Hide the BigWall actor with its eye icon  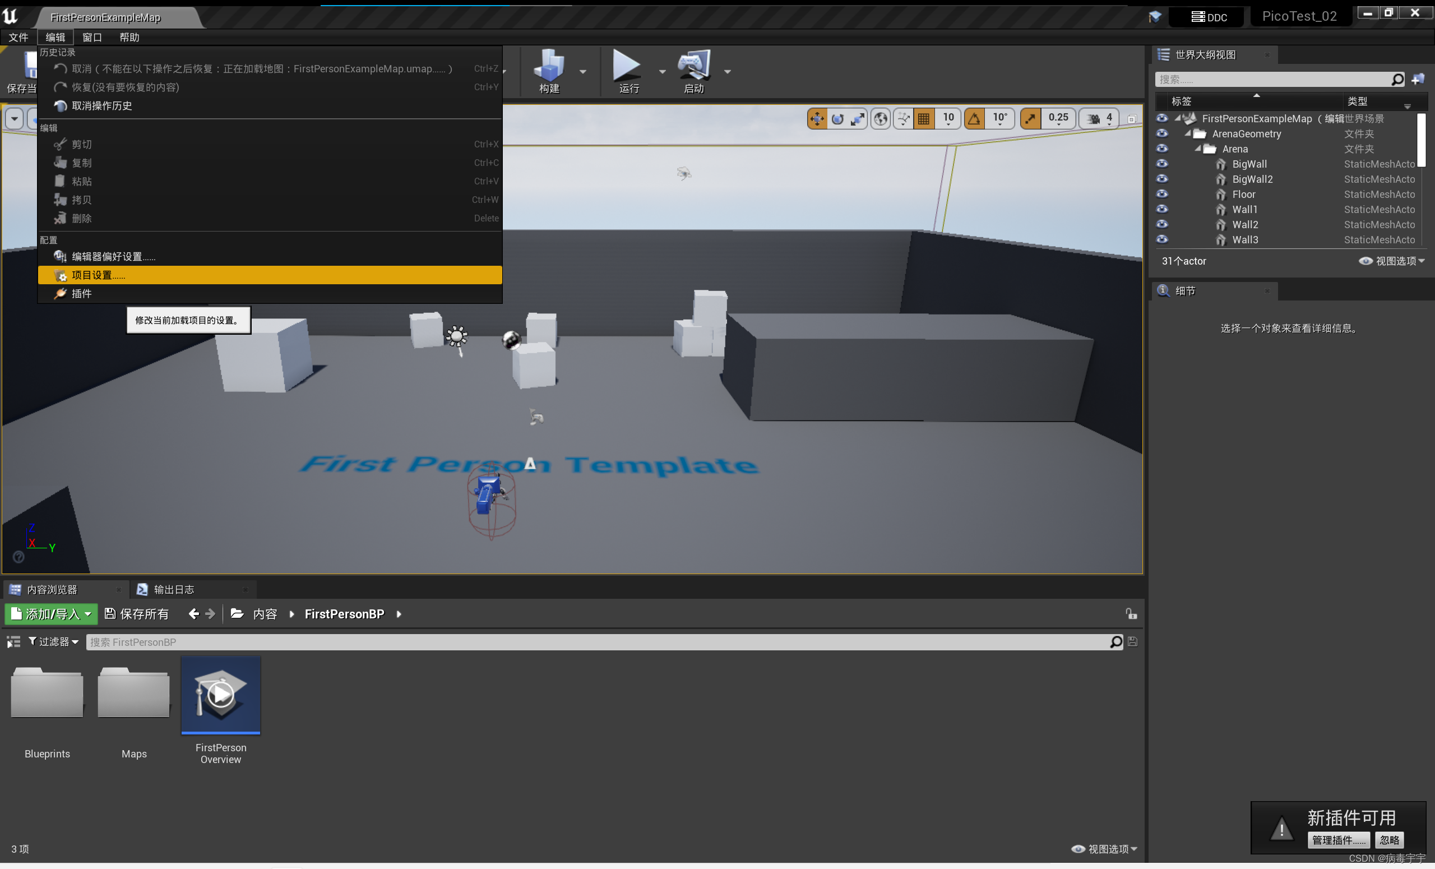click(1162, 164)
